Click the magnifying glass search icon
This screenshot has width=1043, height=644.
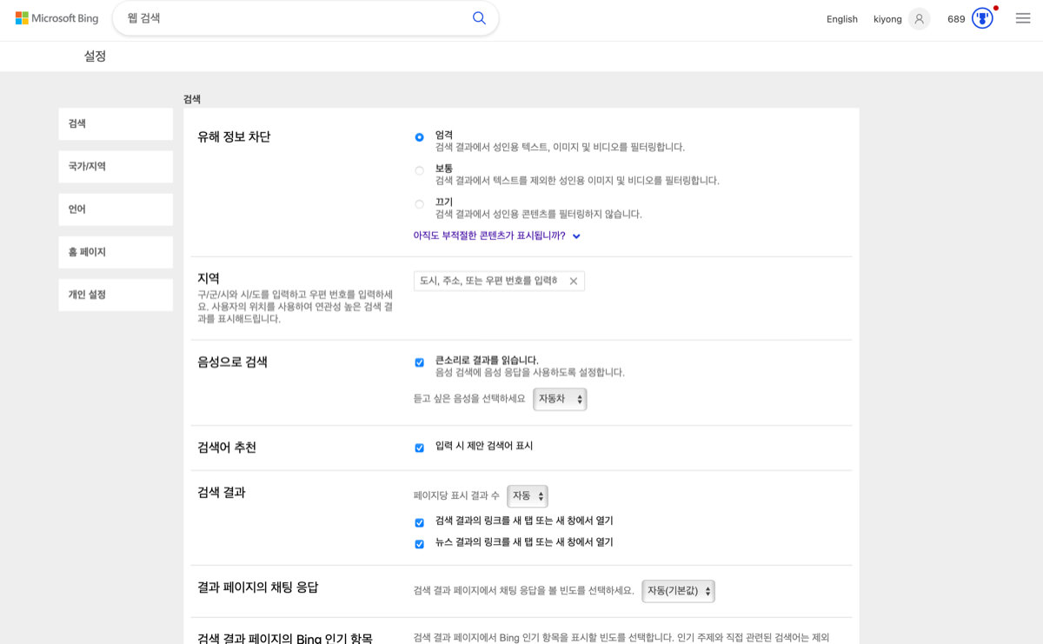tap(479, 18)
